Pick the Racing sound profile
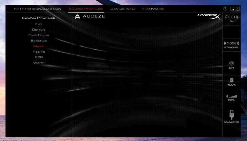 39,52
